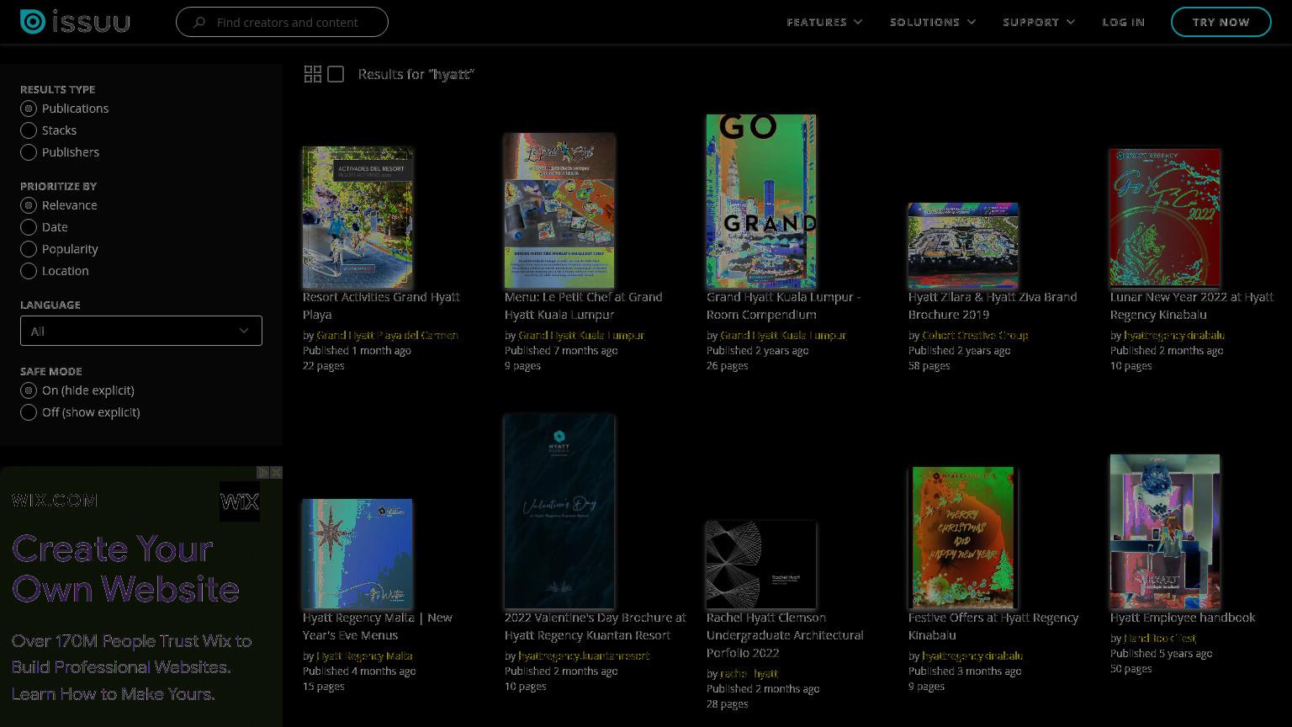Switch to single-column view icon

click(336, 74)
